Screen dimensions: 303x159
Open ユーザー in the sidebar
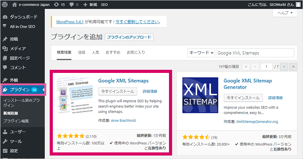(23, 132)
